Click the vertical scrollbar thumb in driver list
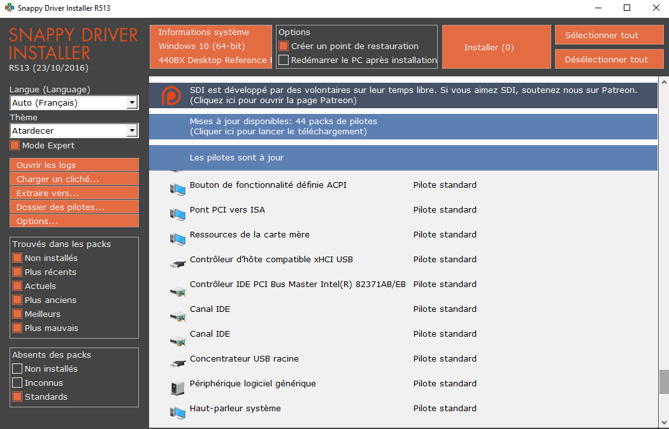This screenshot has height=429, width=669. coord(663,382)
